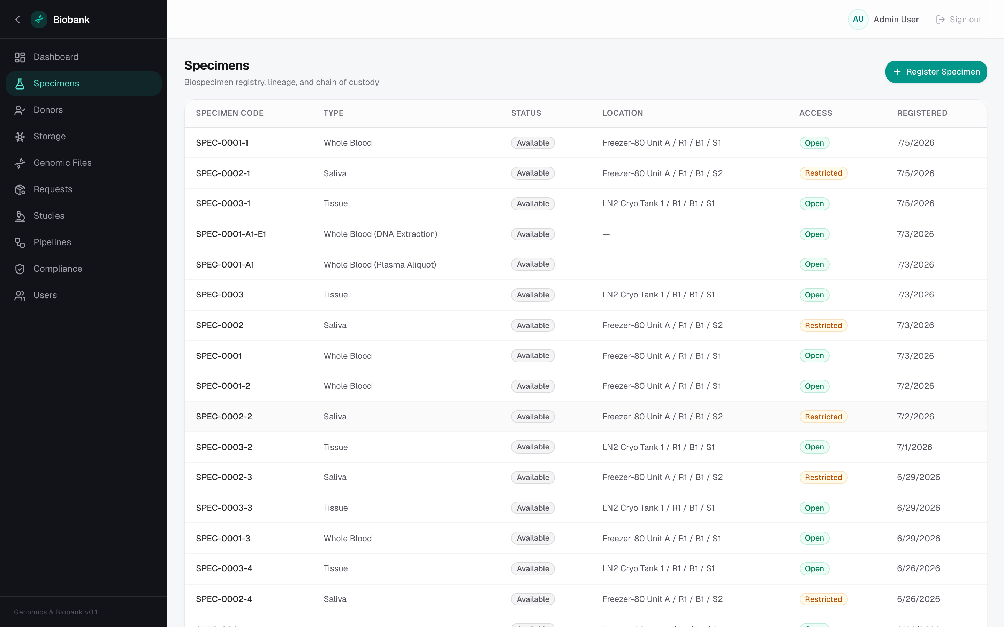Click the Register Specimen button
The image size is (1004, 627).
coord(936,72)
